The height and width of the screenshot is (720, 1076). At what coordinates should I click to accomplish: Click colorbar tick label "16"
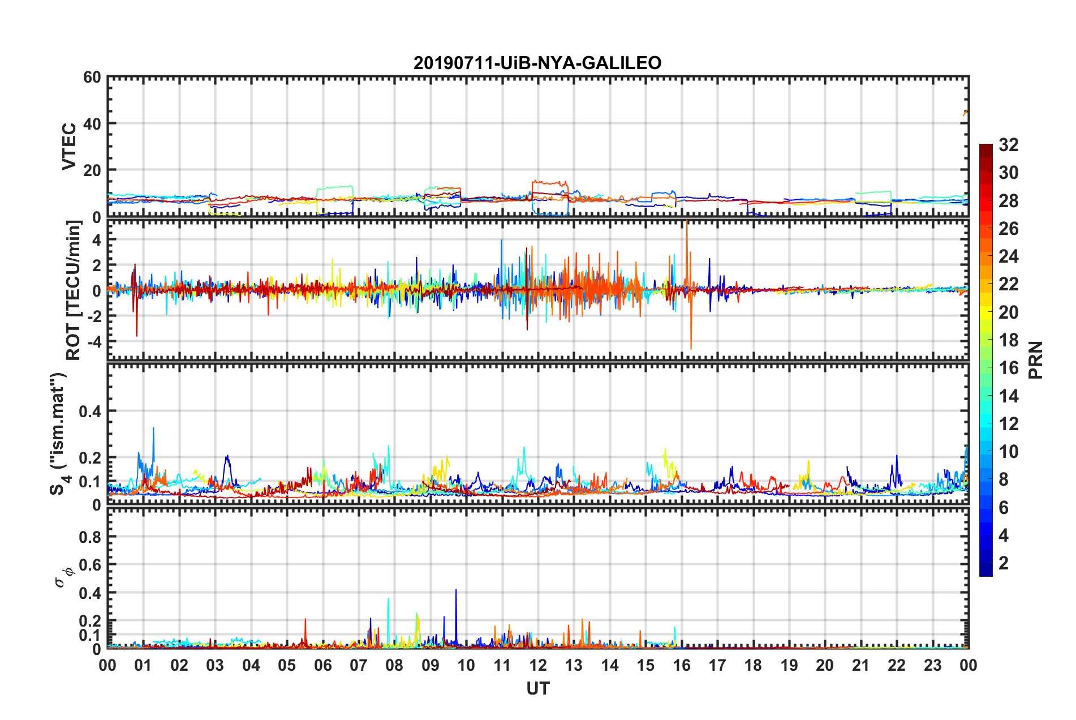(1009, 368)
